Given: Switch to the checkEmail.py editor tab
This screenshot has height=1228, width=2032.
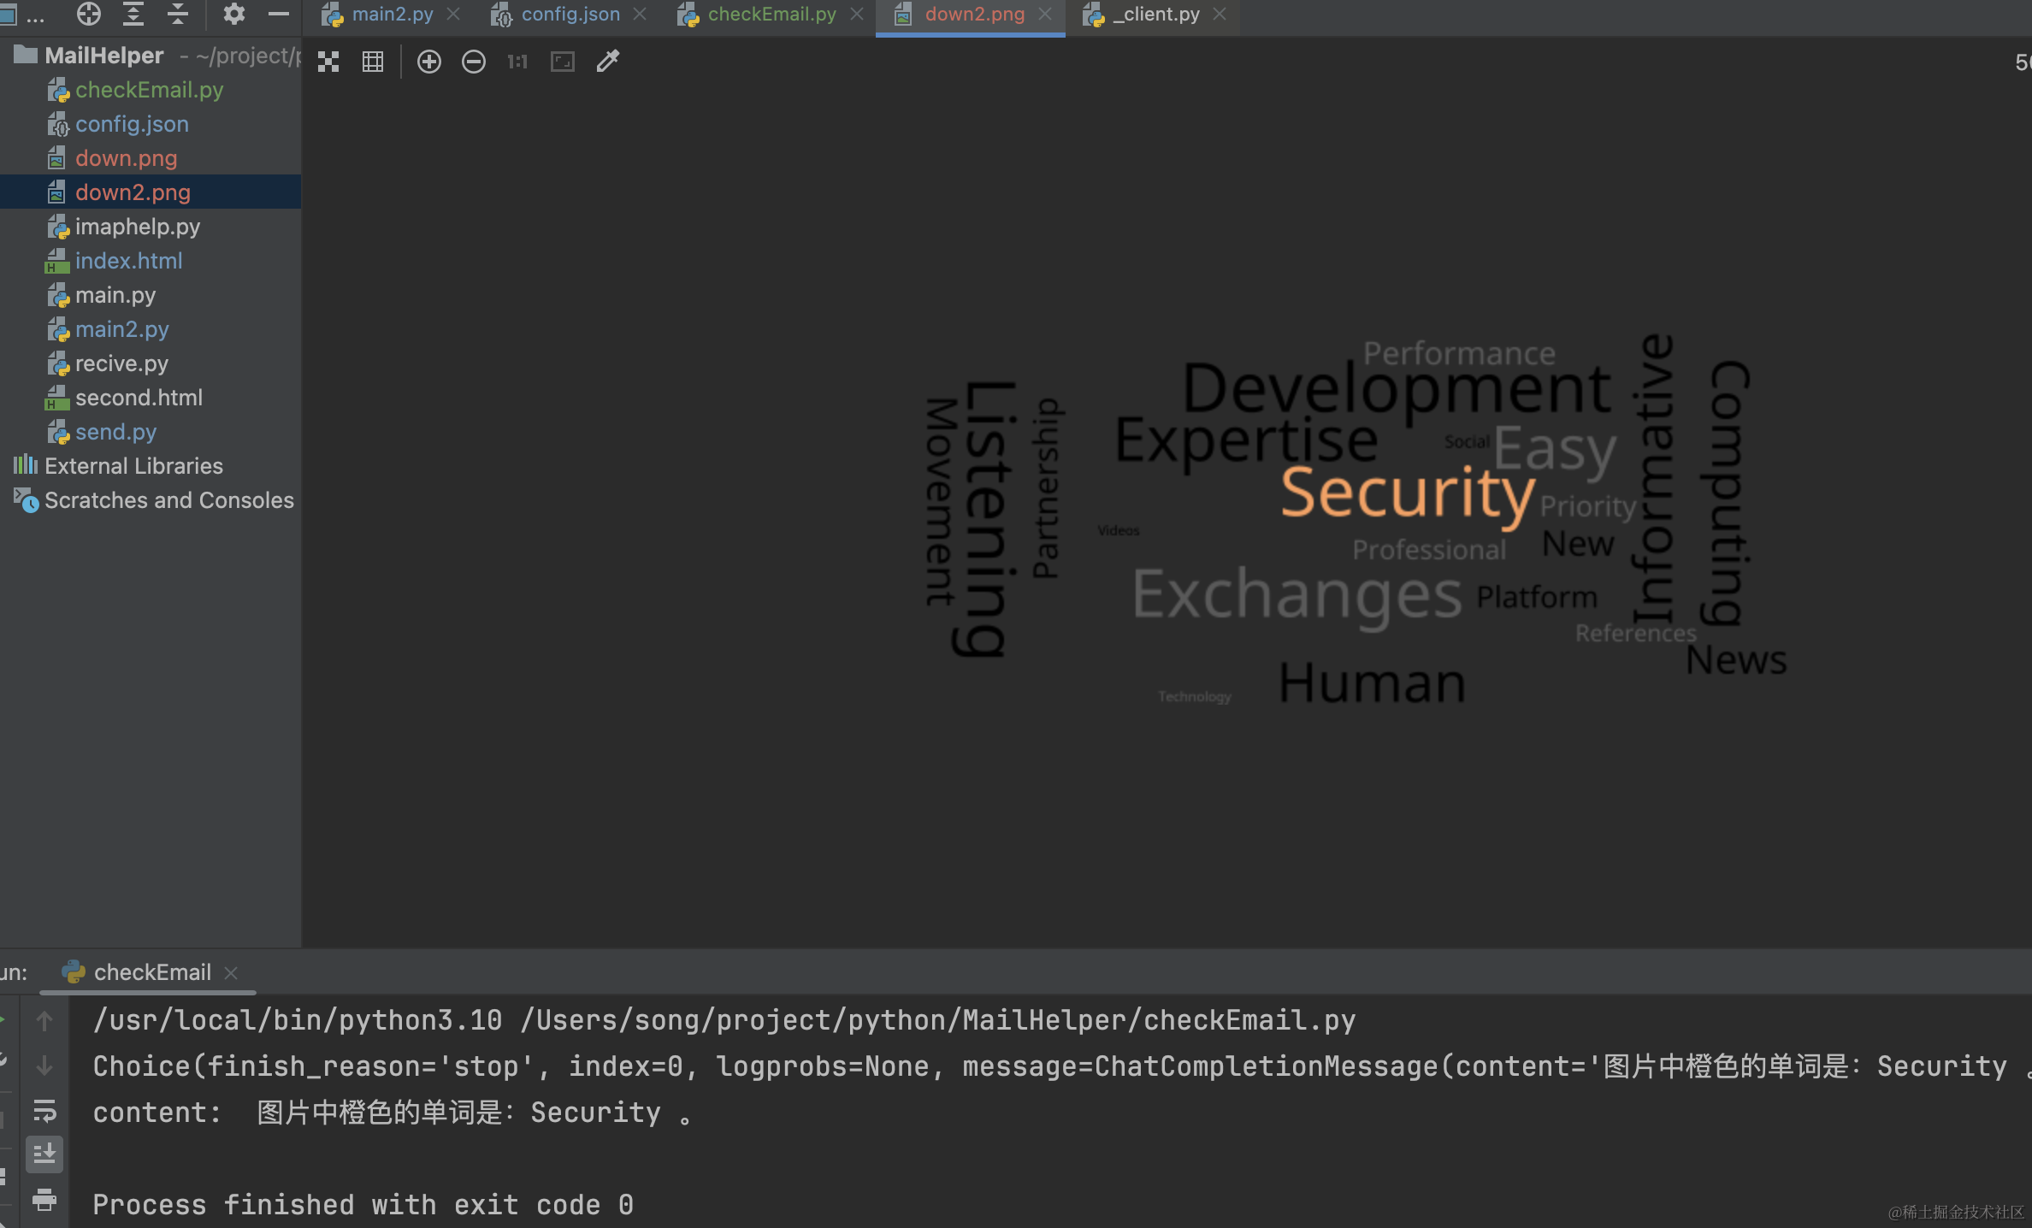Looking at the screenshot, I should coord(771,15).
